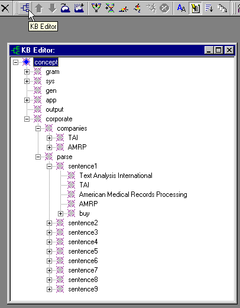
Task: Click the black X icon on toolbar
Action: pos(5,8)
